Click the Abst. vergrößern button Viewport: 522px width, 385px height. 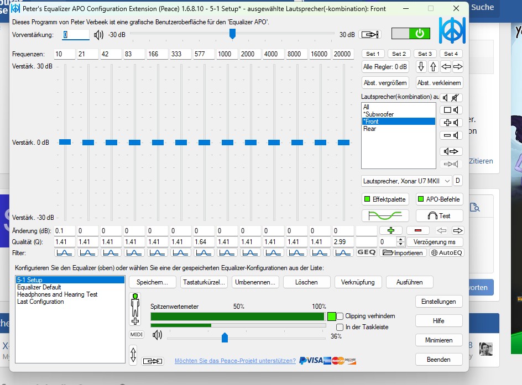coord(385,83)
